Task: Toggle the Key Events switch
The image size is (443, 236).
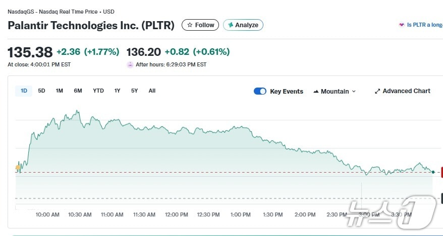Action: coord(260,91)
